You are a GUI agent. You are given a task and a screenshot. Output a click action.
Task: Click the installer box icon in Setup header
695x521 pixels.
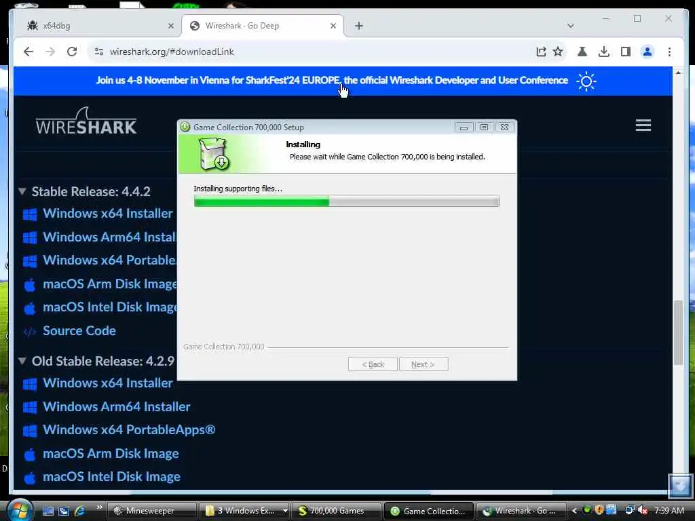(214, 153)
